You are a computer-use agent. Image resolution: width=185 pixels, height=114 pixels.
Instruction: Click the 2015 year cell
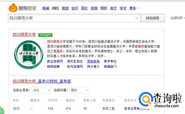click(16, 109)
